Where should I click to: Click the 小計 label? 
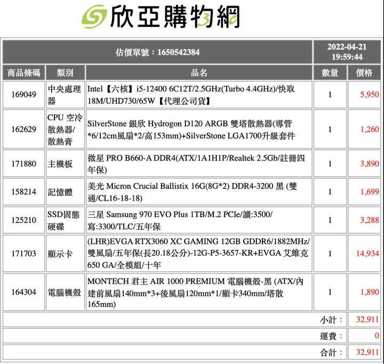coord(331,320)
